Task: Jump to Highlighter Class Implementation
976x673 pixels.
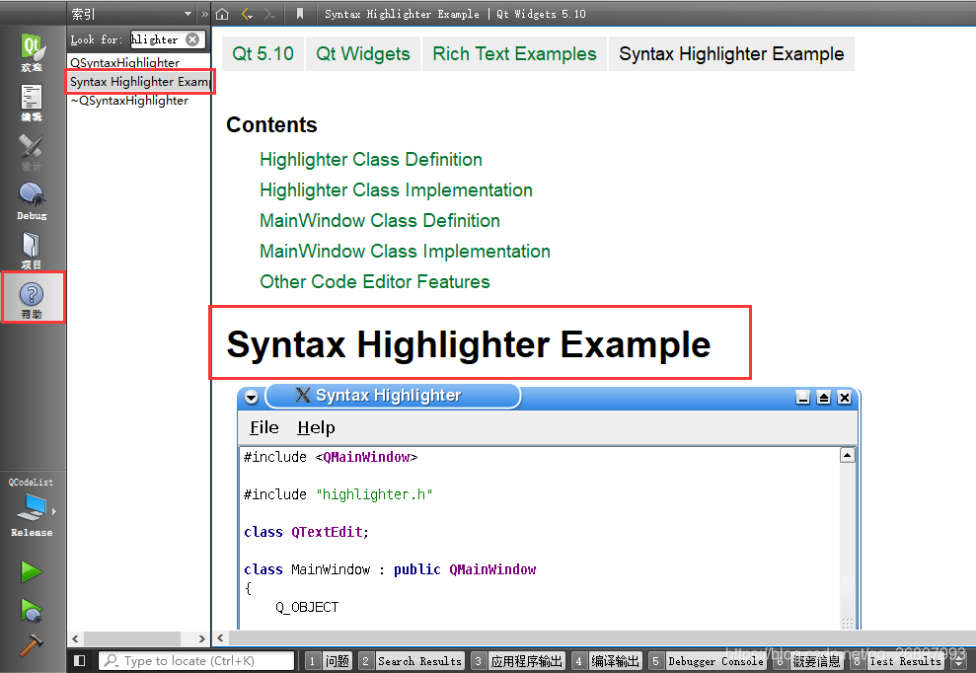Action: tap(396, 189)
